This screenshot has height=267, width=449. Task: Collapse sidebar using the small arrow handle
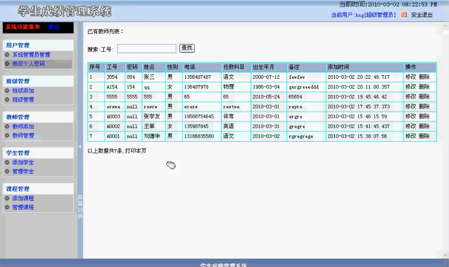point(80,147)
